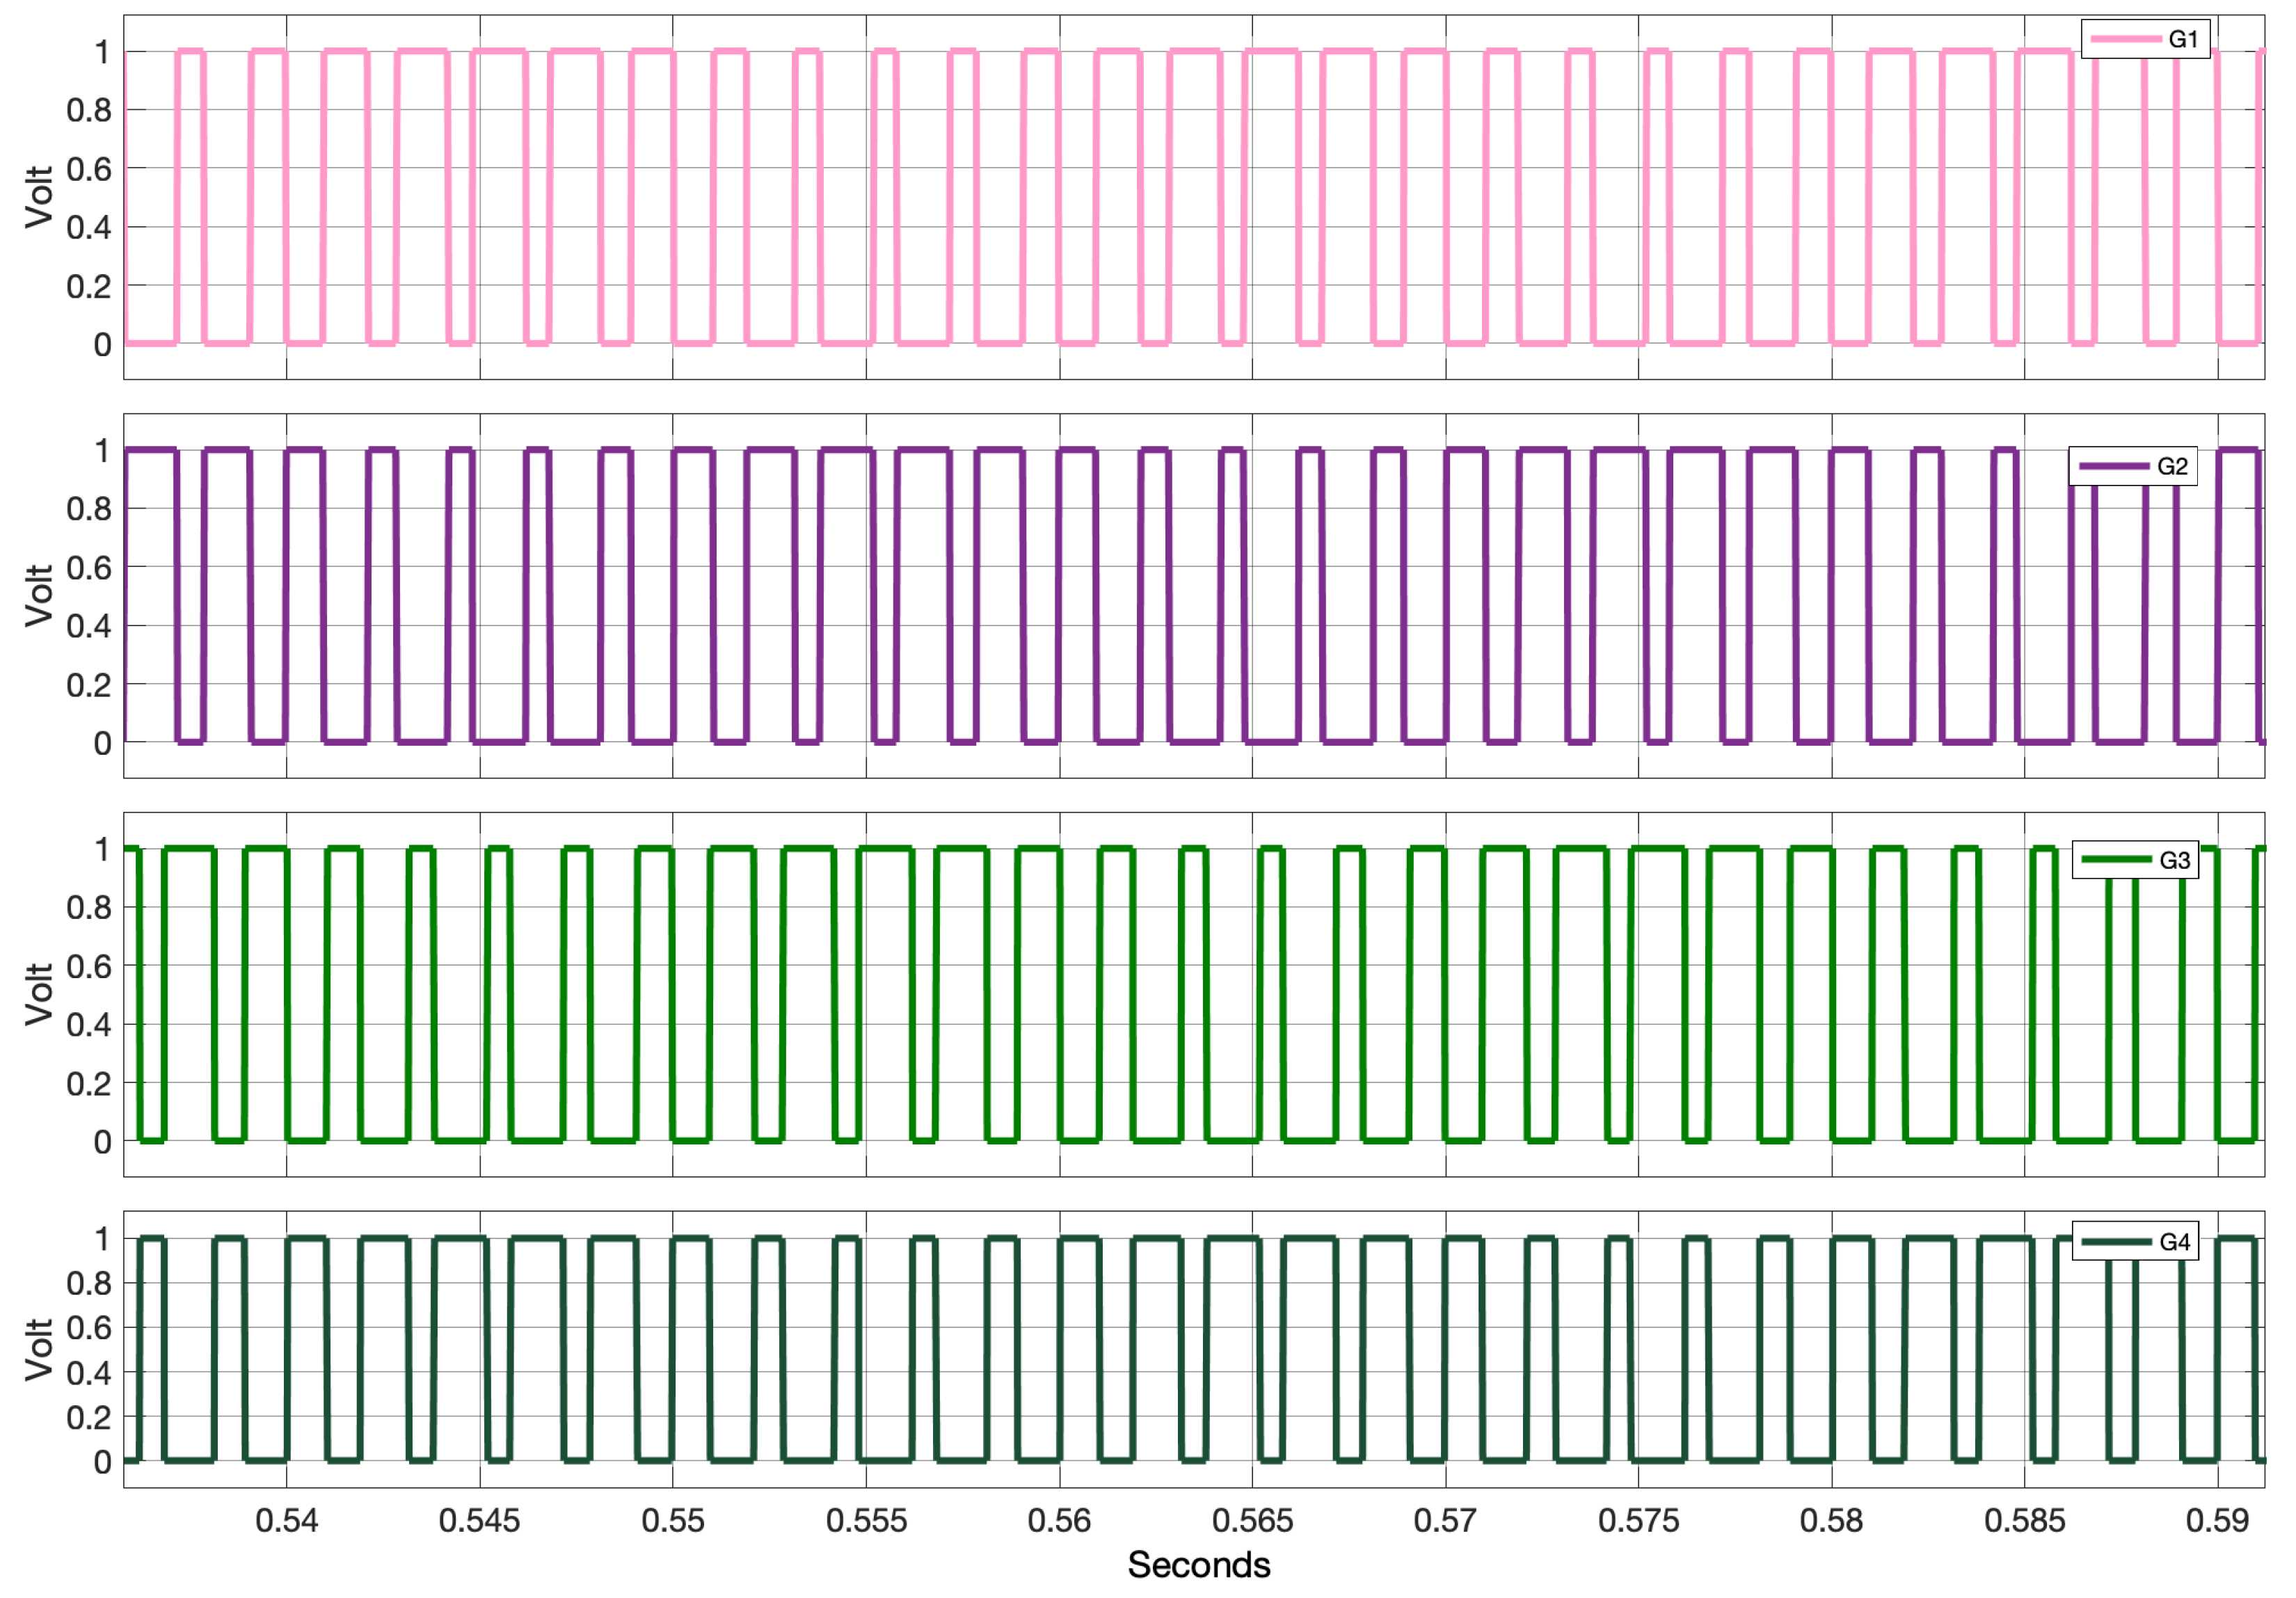Screen dimensions: 2296x1598
Task: Choose the 1 tick on G2 plot's y-axis
Action: click(x=102, y=451)
